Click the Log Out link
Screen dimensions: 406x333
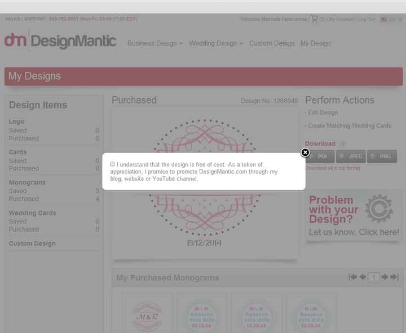(x=366, y=19)
